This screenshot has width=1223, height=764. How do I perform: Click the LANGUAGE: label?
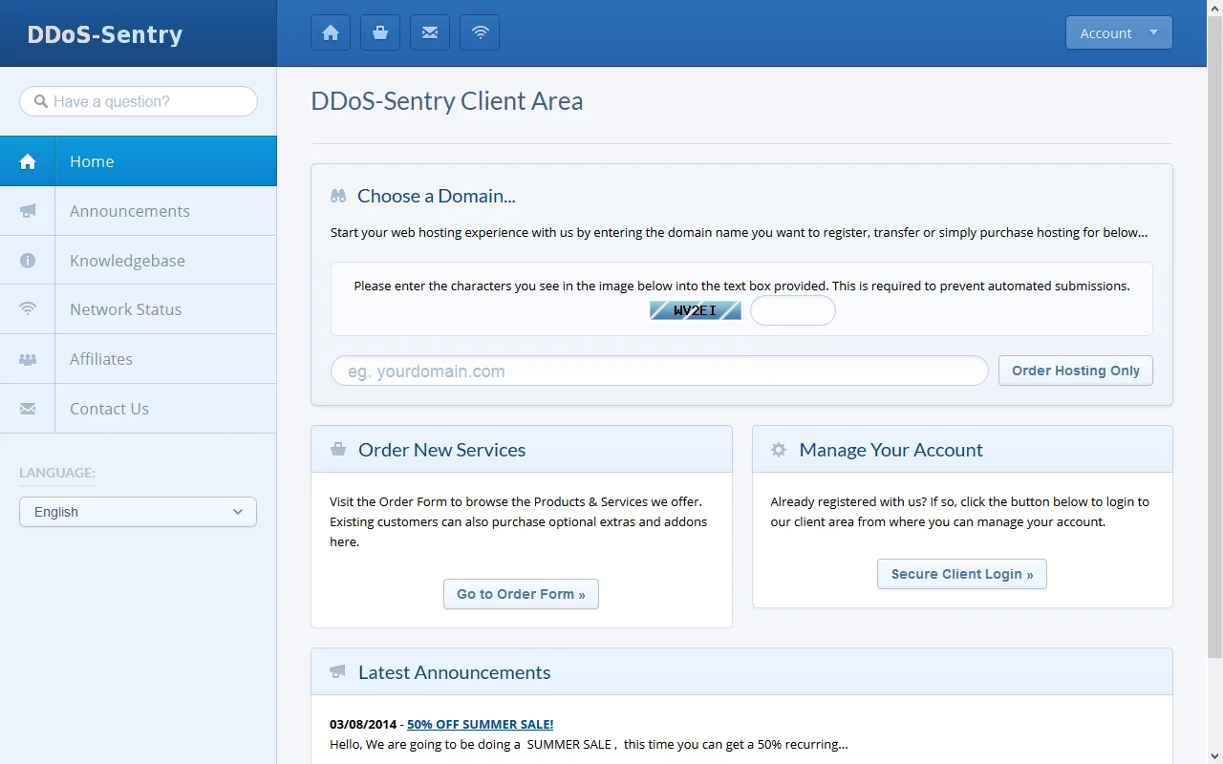click(57, 473)
